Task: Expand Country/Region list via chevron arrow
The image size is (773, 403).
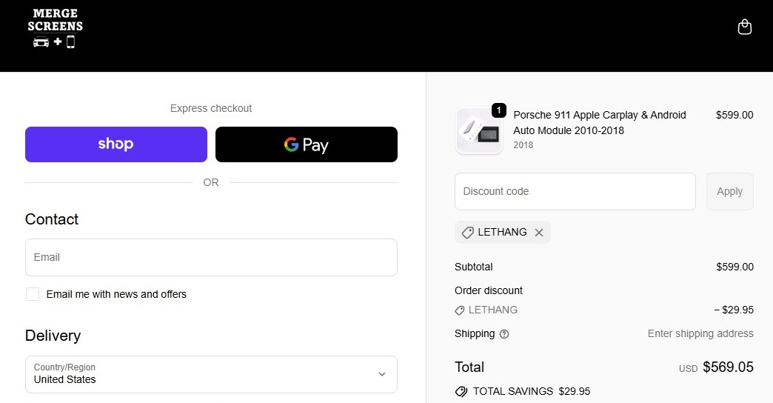Action: (x=381, y=374)
